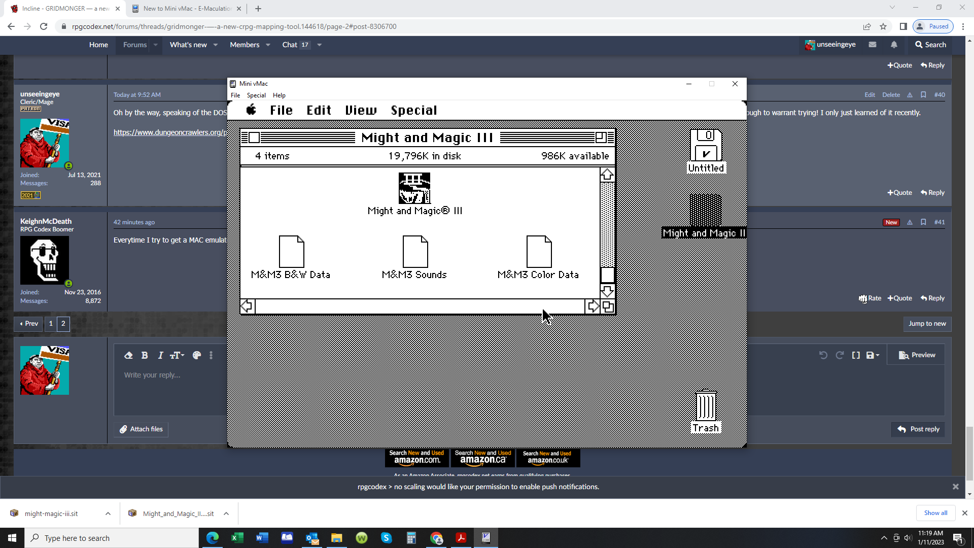Open the alerts bell icon
This screenshot has height=548, width=974.
tap(894, 45)
